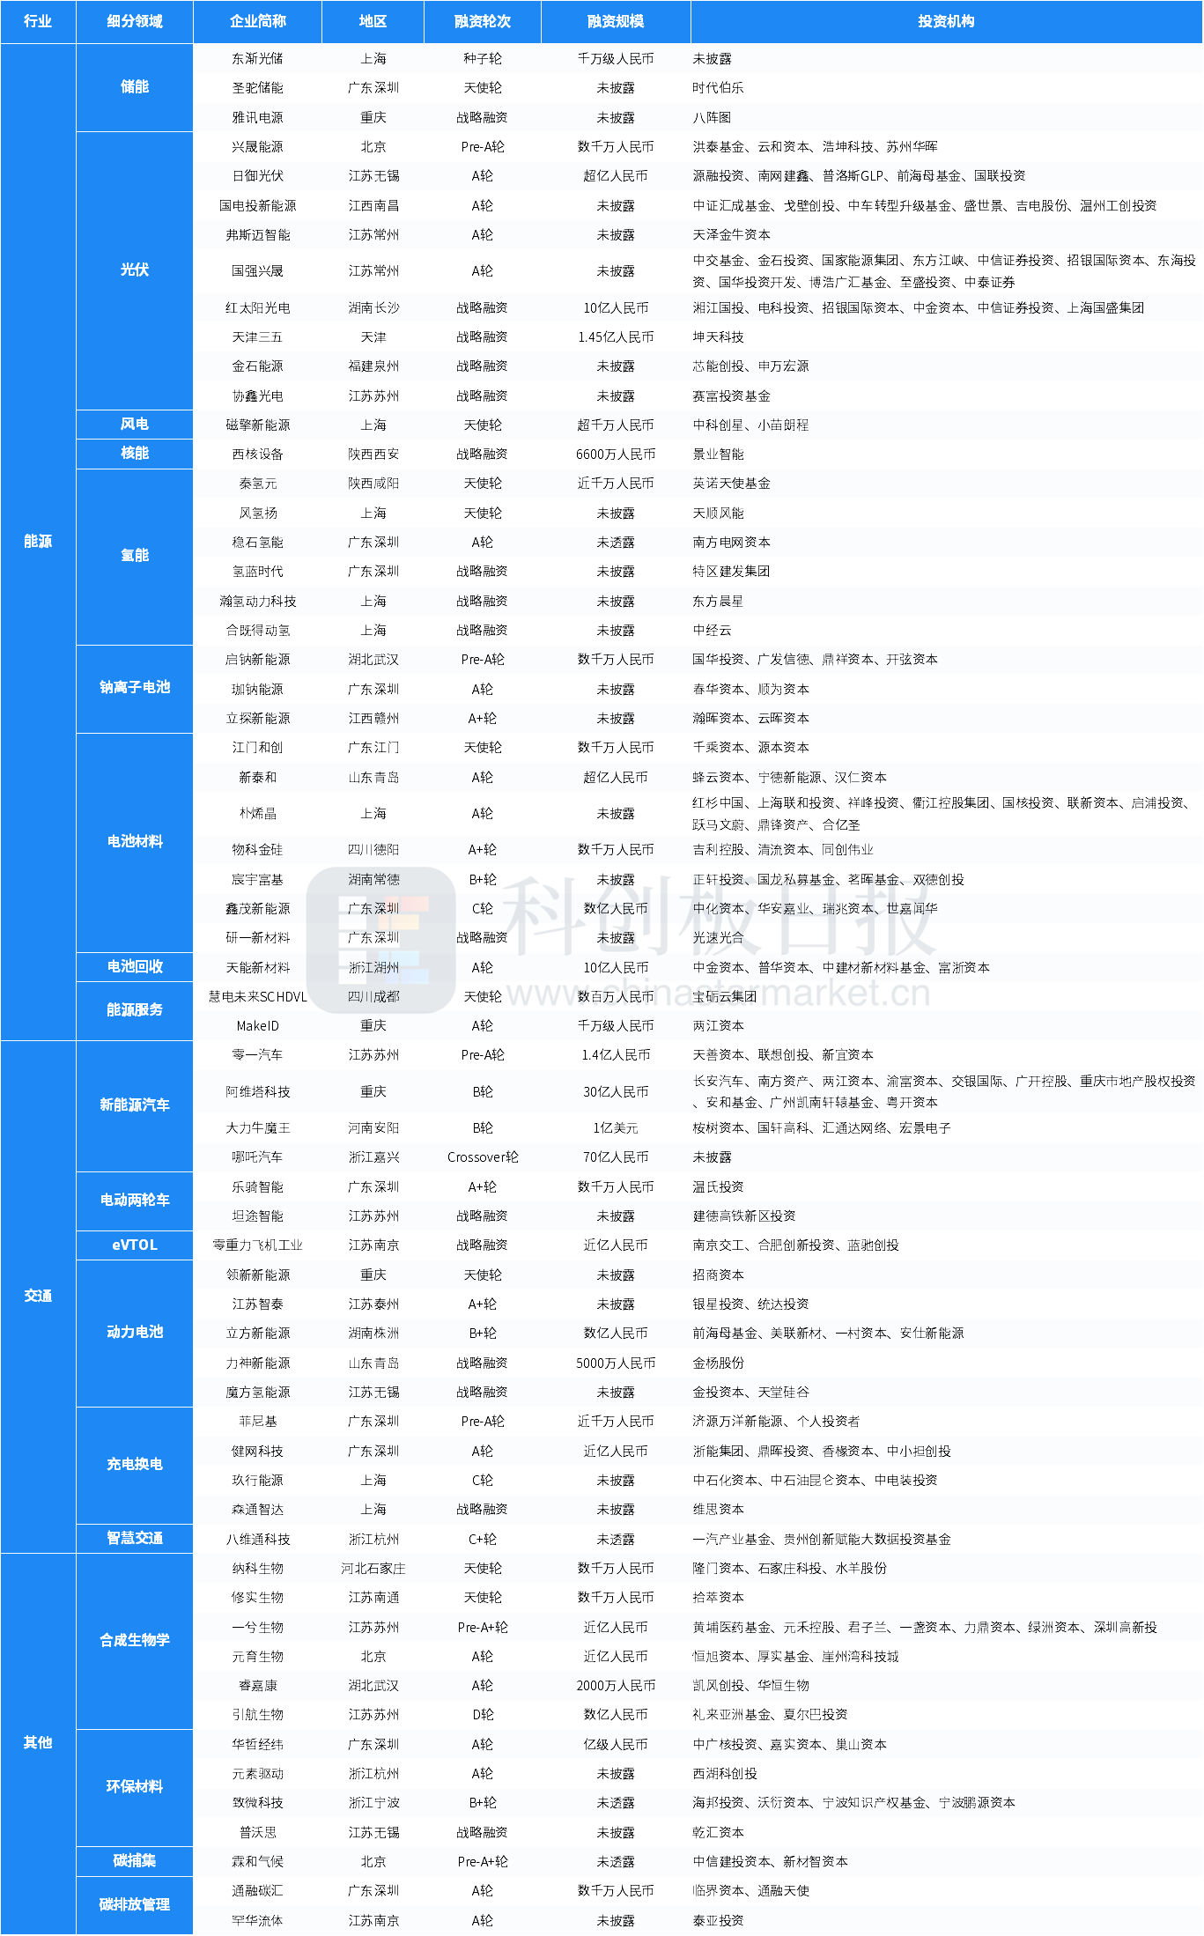Viewport: 1204px width, 1936px height.
Task: Select company name 兴晟能源
Action: (x=258, y=147)
